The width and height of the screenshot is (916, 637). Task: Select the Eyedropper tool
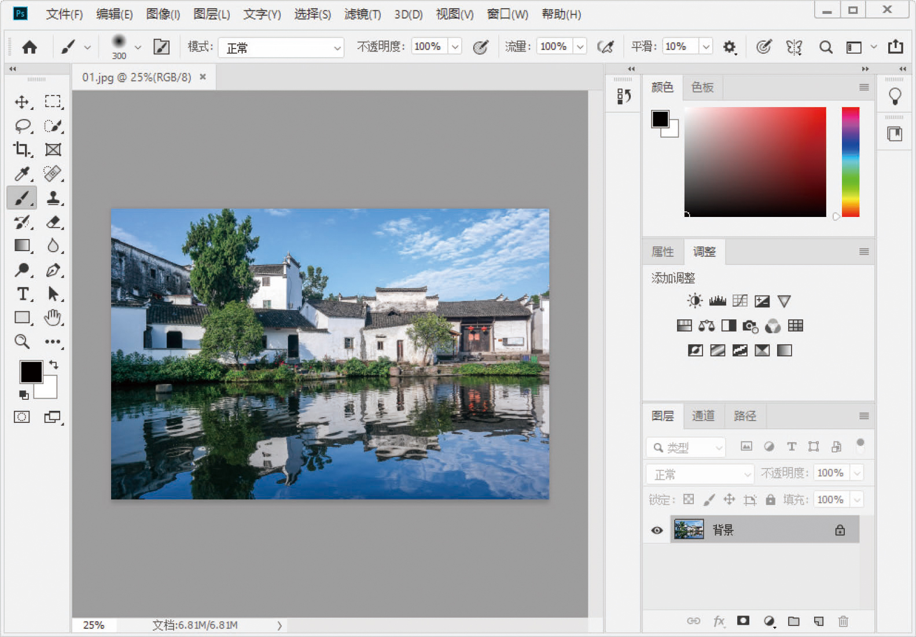(22, 174)
